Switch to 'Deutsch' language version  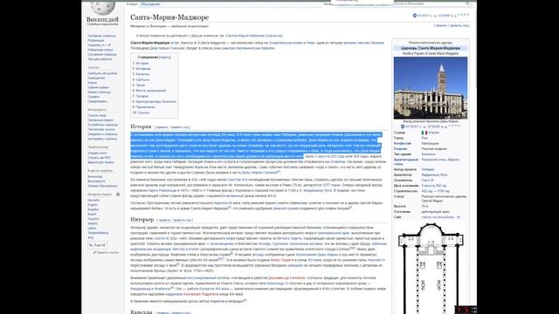click(93, 201)
